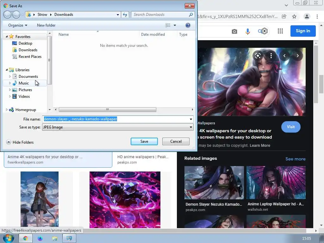Select Homegroup in navigation pane
The image size is (324, 243).
coord(26,110)
